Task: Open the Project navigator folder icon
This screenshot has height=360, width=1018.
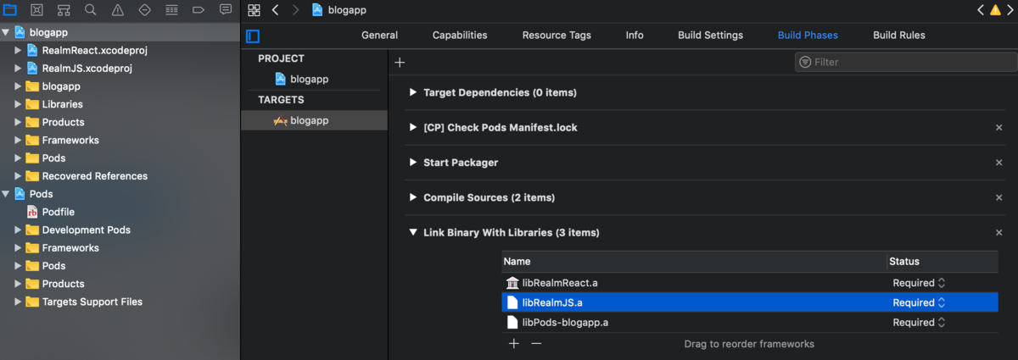Action: (11, 10)
